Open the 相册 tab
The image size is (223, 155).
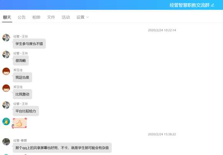coord(36,17)
